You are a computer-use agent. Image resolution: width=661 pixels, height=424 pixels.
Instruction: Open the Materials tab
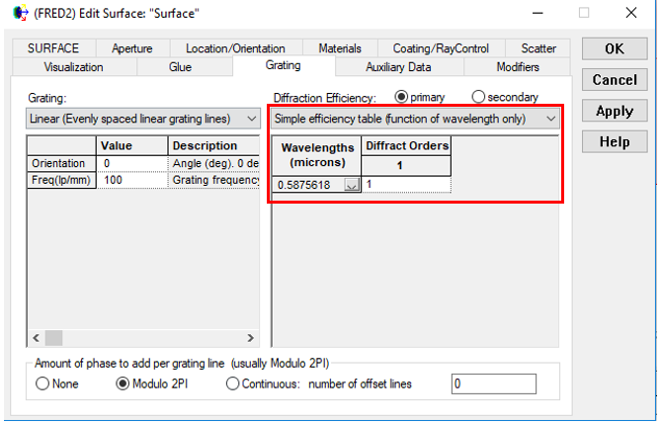(x=340, y=48)
